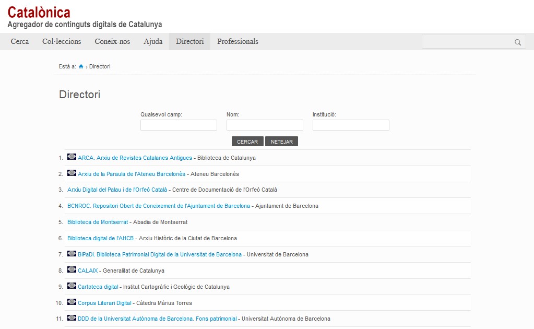The height and width of the screenshot is (329, 534).
Task: Open Arxiu Digital del Palau link
Action: click(x=117, y=190)
